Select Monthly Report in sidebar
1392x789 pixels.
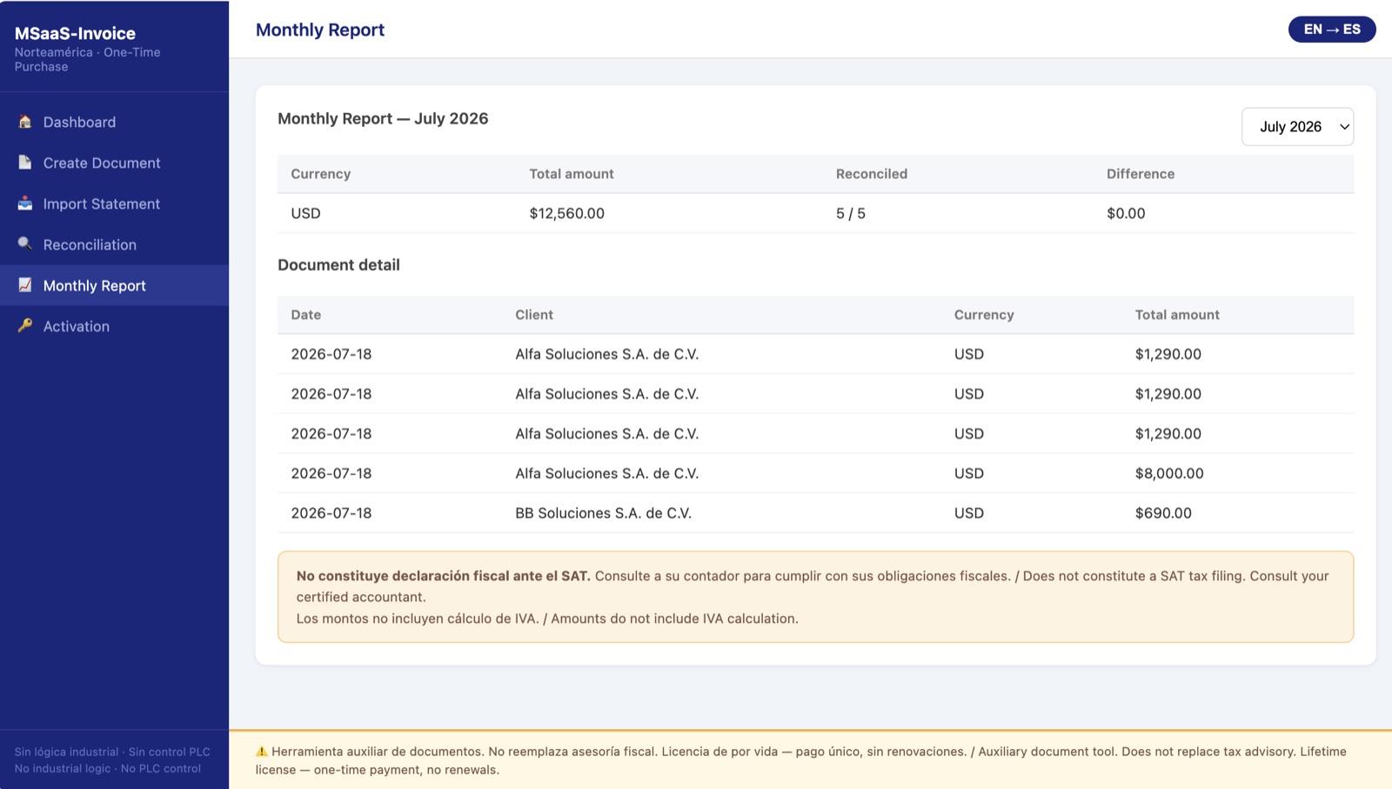pyautogui.click(x=114, y=285)
